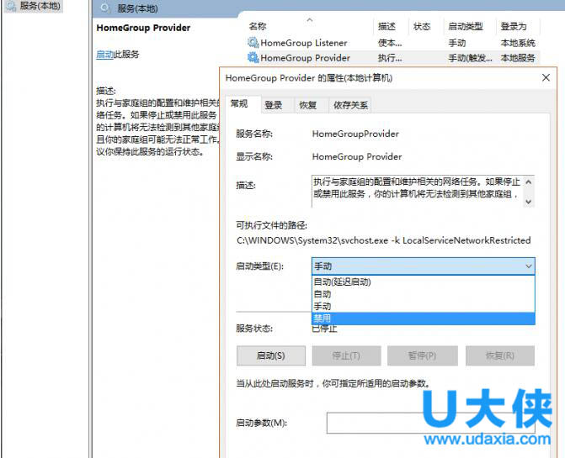Viewport: 565px width, 458px height.
Task: Click the magnifier icon in Services header
Action: [x=104, y=8]
